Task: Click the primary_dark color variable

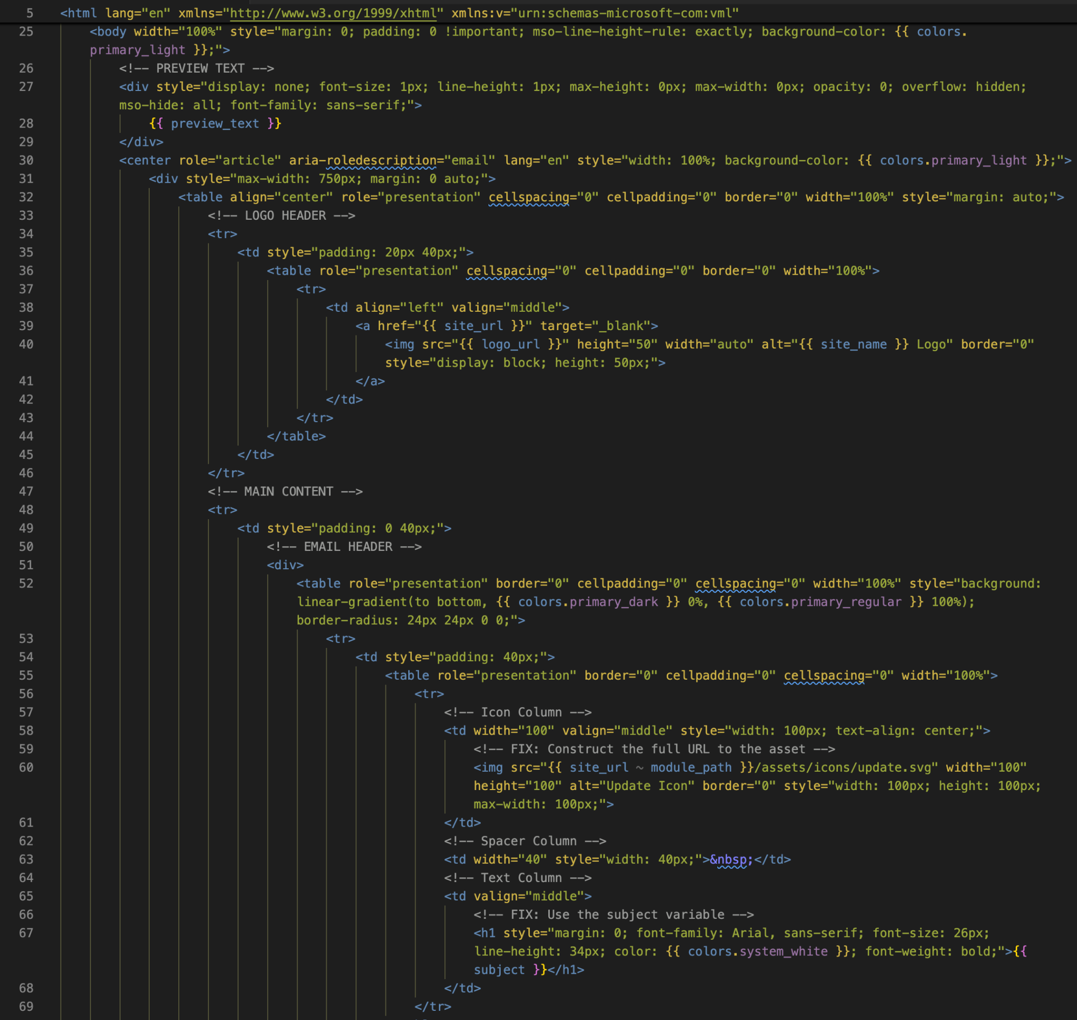Action: point(613,603)
